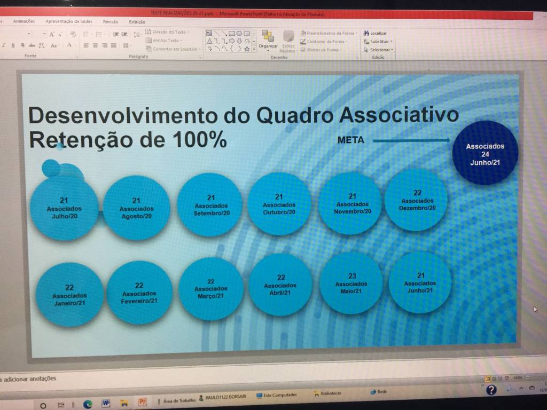This screenshot has height=410, width=547.
Task: Select the right arrow shape
Action: [x=232, y=41]
